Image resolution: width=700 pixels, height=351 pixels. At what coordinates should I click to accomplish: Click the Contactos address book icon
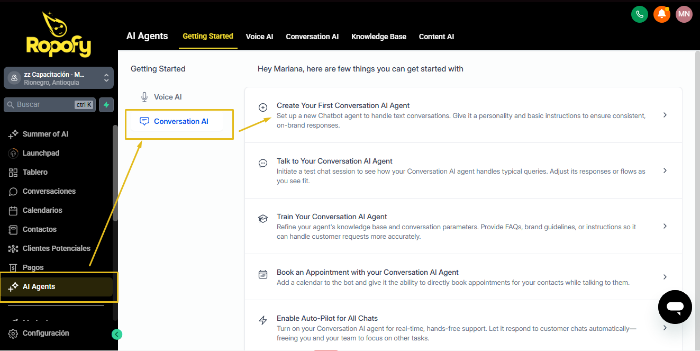coord(14,230)
